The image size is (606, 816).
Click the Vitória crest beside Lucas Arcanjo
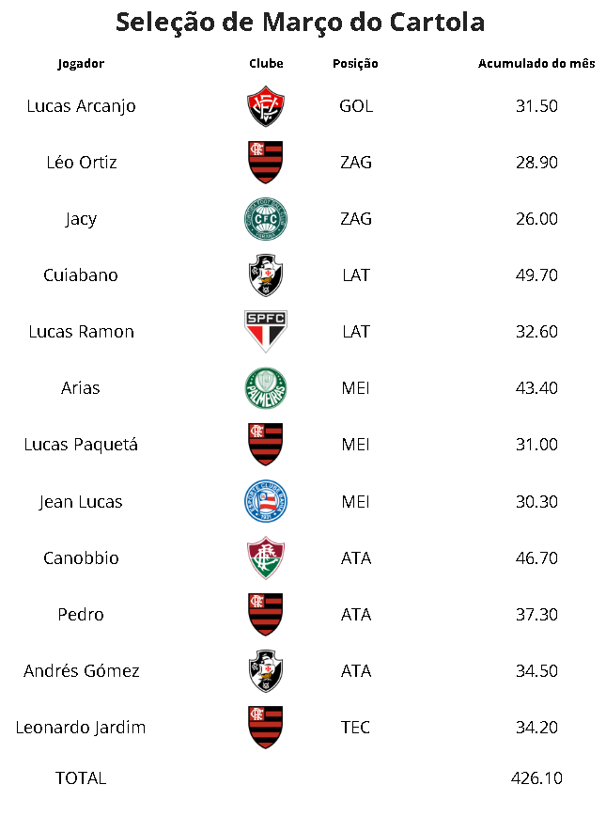[x=266, y=106]
